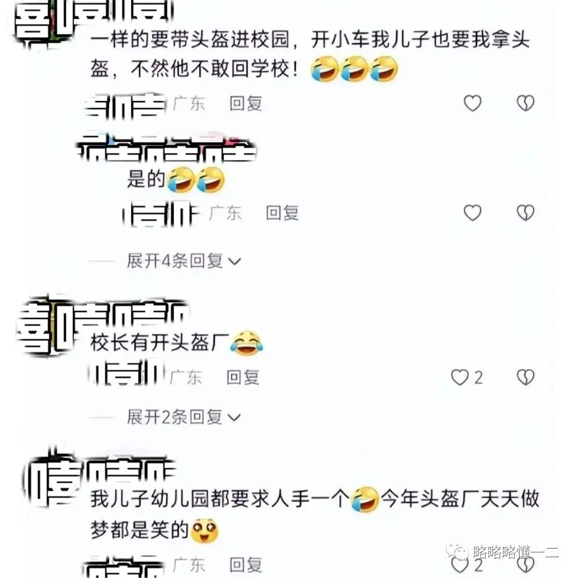Reply to the helmet-into-campus comment
Image resolution: width=578 pixels, height=578 pixels.
(246, 103)
